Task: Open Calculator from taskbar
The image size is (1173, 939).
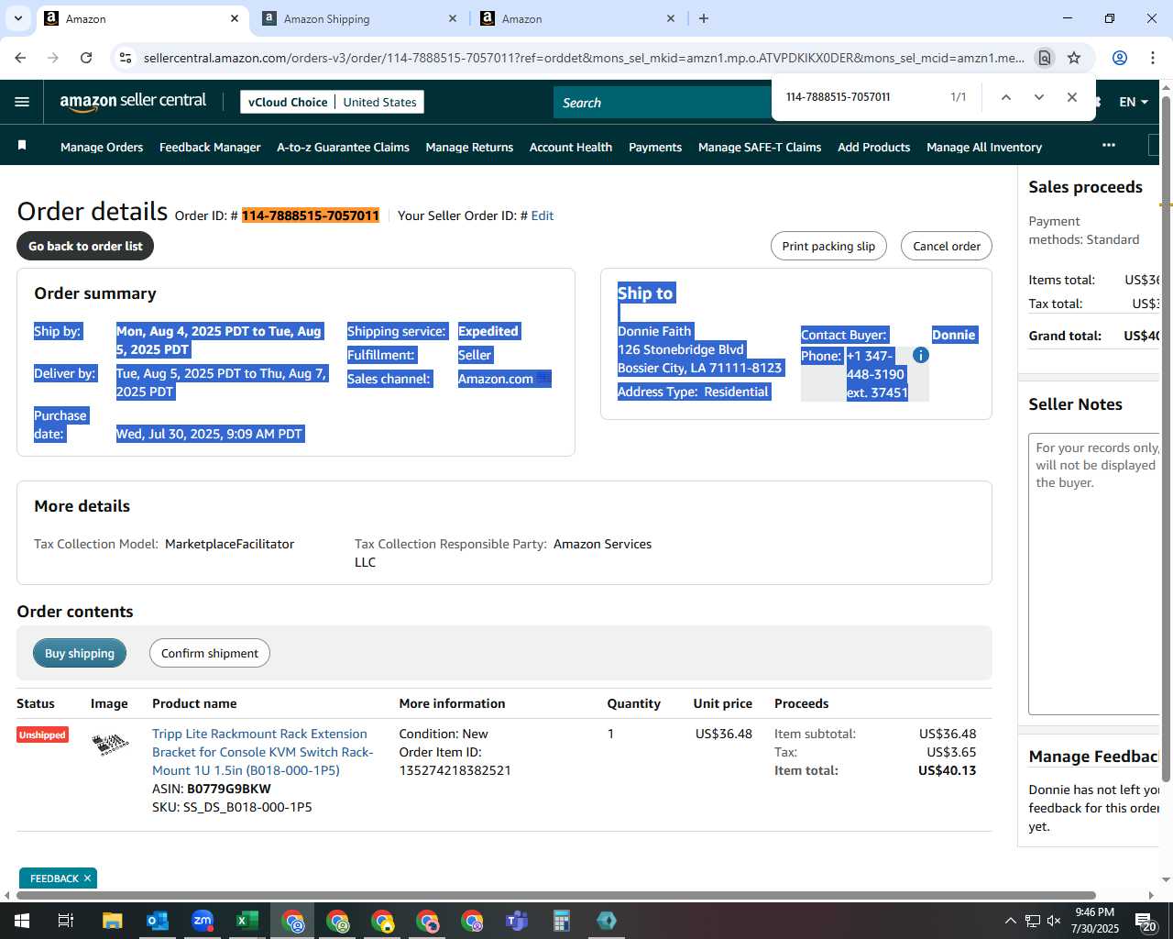Action: 562,921
